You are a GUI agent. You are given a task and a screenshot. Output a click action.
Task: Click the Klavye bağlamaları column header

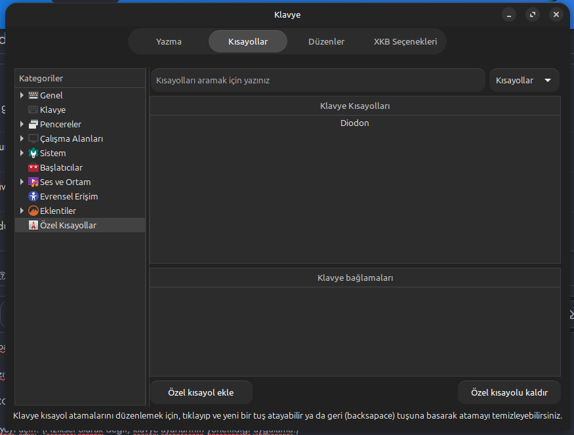pyautogui.click(x=355, y=278)
